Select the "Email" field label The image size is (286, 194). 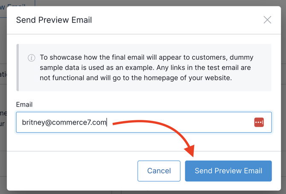pos(24,104)
